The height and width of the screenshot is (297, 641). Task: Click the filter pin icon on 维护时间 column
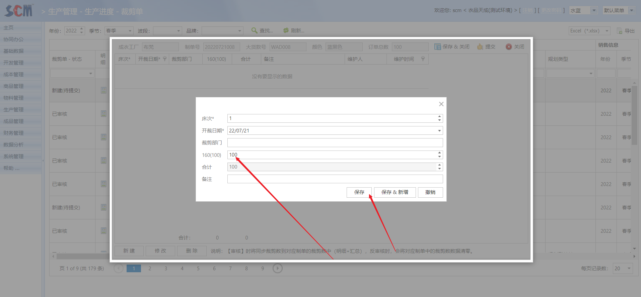tap(423, 59)
